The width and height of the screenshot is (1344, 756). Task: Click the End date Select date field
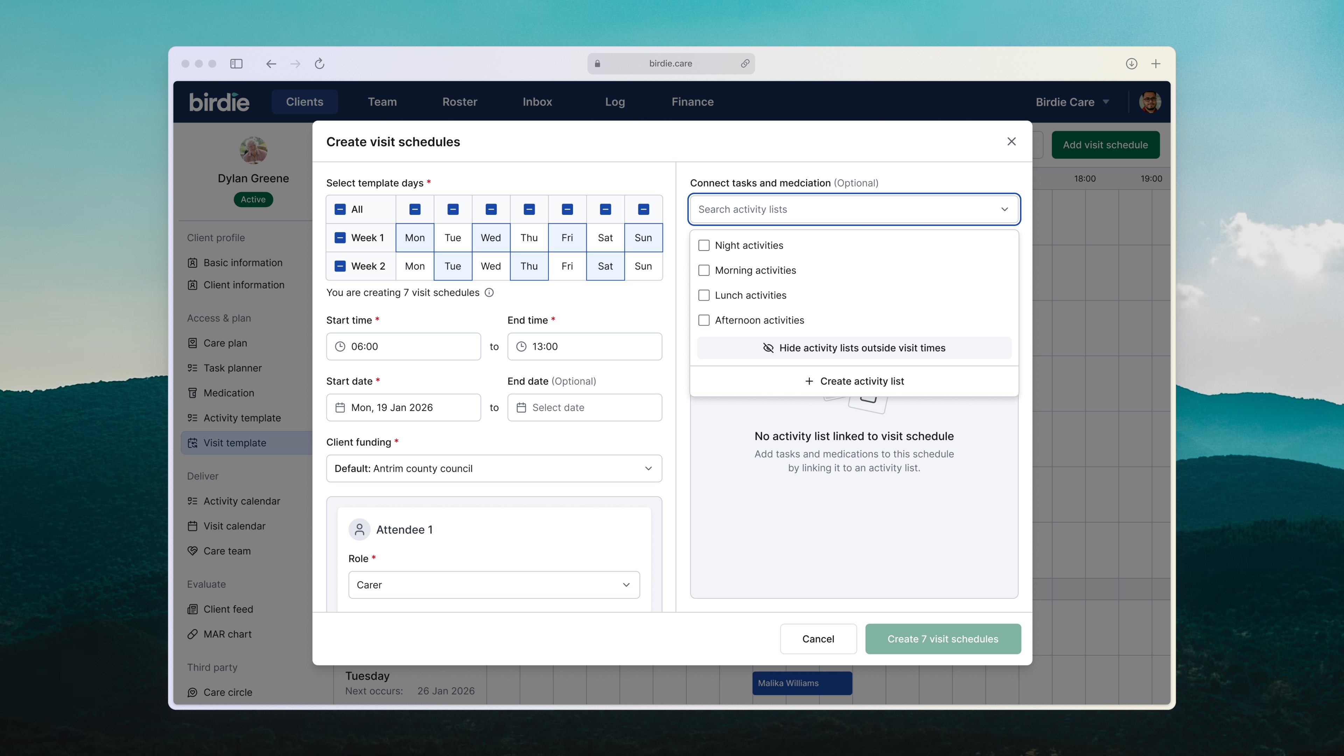[x=584, y=407]
